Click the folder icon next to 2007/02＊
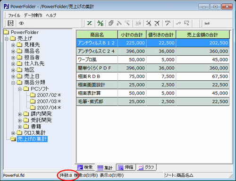This screenshot has width=236, height=181. pos(33,95)
